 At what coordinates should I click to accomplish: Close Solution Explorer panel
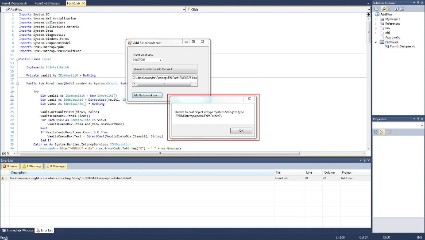tap(422, 3)
